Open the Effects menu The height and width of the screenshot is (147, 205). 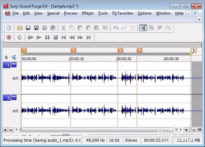87,13
